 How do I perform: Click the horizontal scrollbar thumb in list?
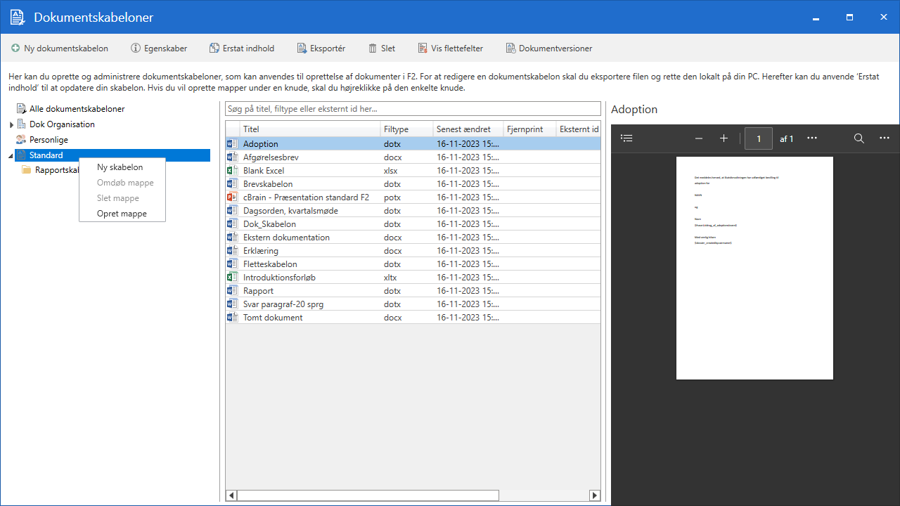pos(368,495)
